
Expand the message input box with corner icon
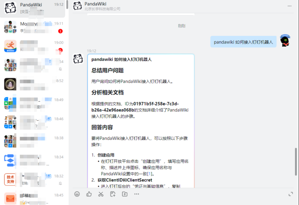coord(291,194)
